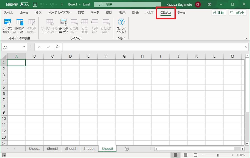Expand the Name Box dropdown
250x158 pixels.
tap(24, 47)
